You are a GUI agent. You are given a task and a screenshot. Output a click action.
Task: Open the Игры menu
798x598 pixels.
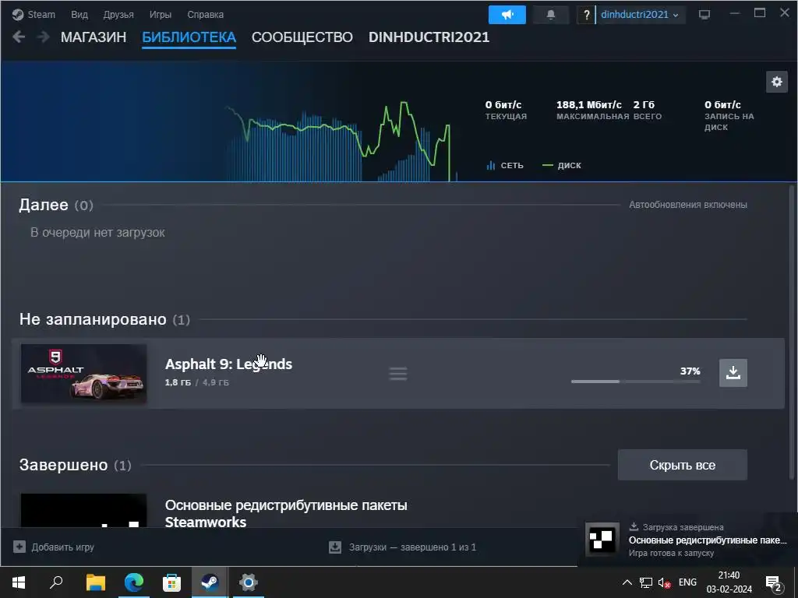(x=161, y=14)
